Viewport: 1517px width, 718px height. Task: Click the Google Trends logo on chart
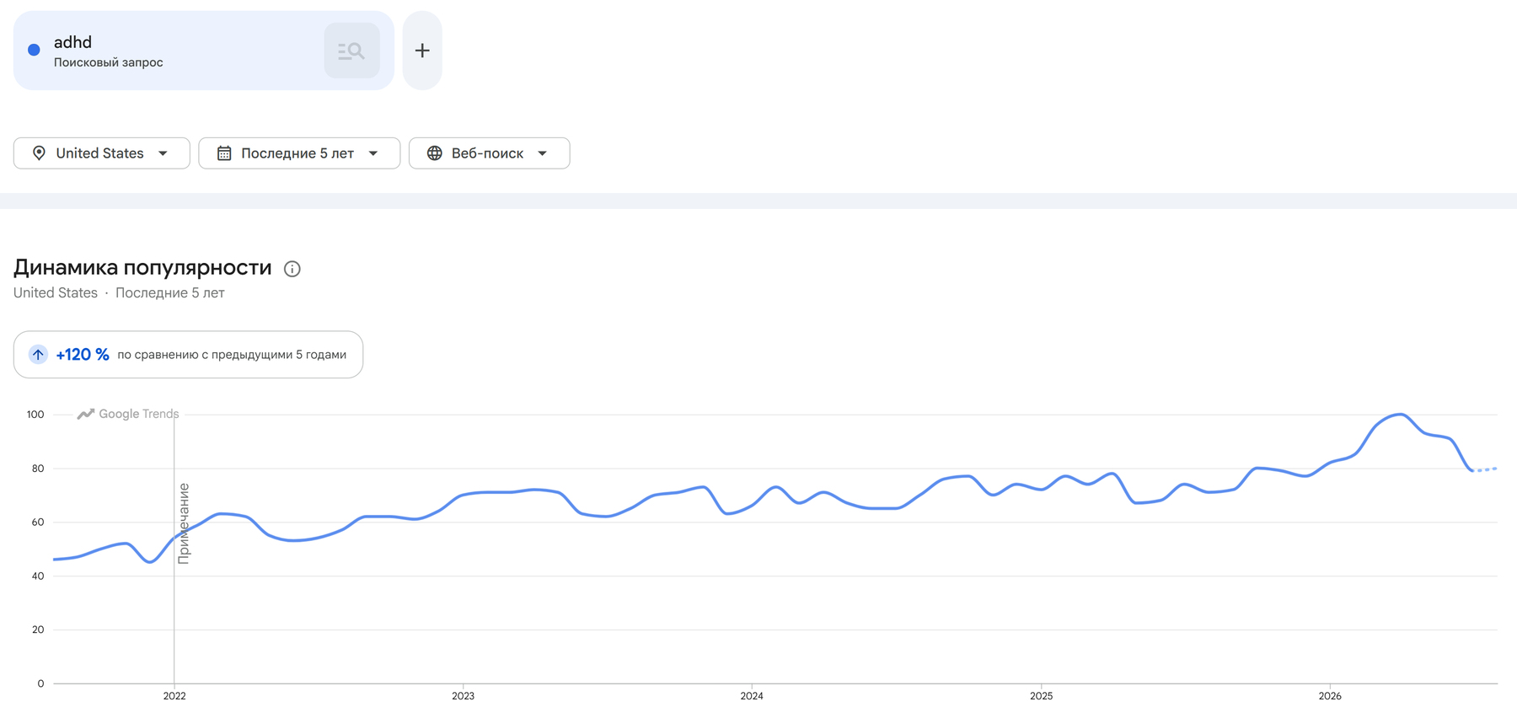128,414
